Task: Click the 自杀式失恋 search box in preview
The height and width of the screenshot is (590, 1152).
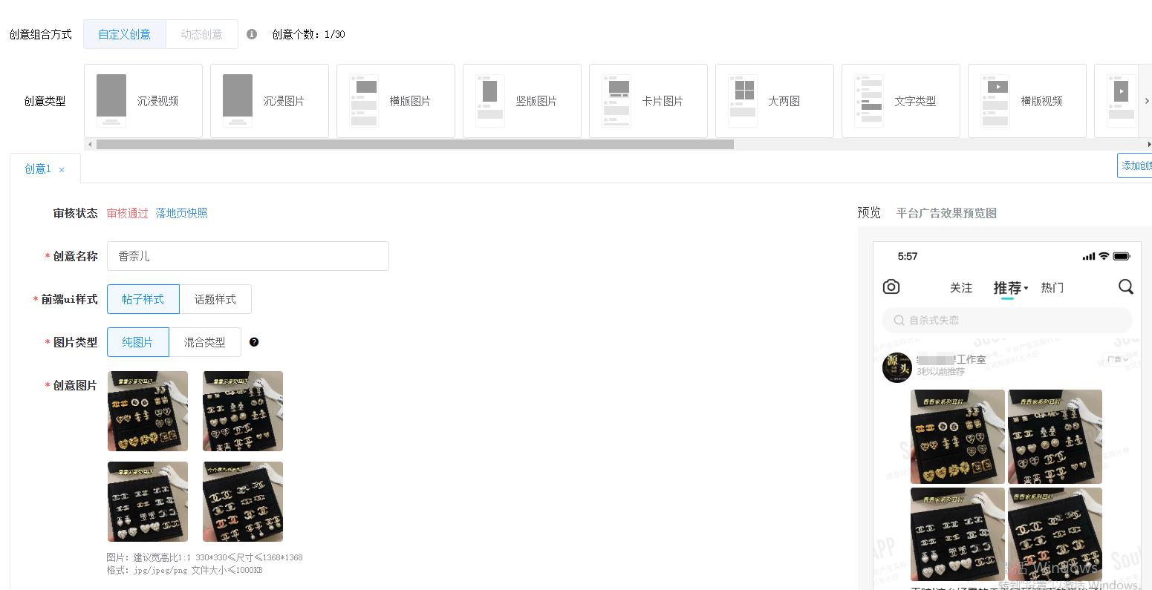Action: (1007, 320)
